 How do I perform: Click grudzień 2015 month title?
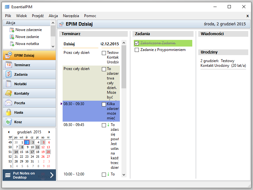(29, 132)
